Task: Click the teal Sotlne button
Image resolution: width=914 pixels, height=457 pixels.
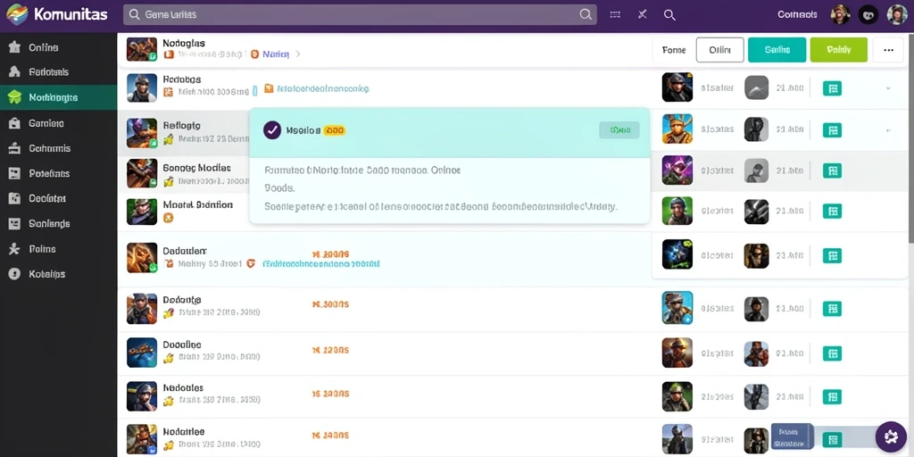Action: [777, 50]
